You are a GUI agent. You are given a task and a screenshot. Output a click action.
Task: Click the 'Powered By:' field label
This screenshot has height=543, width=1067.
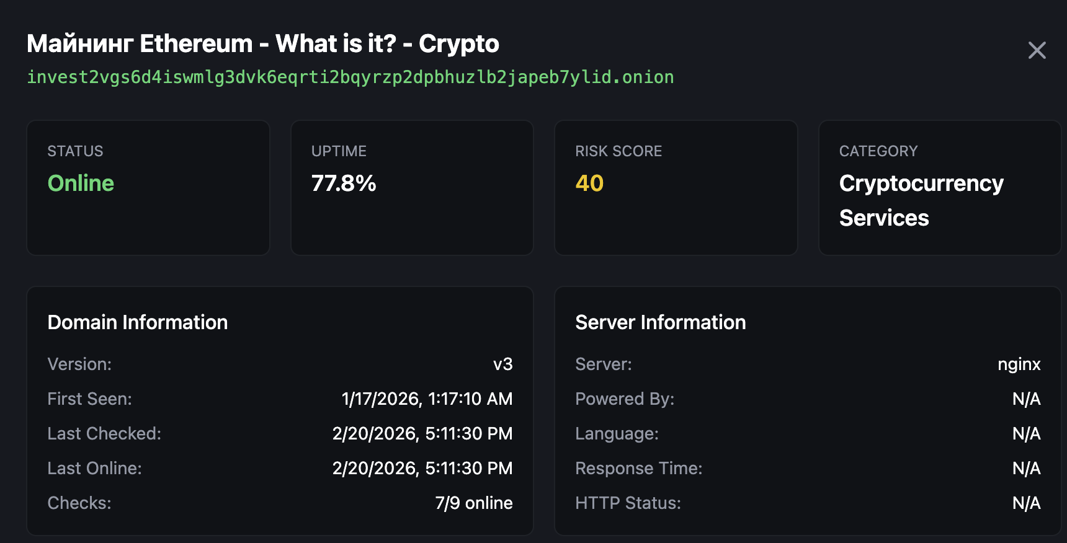[x=625, y=399]
